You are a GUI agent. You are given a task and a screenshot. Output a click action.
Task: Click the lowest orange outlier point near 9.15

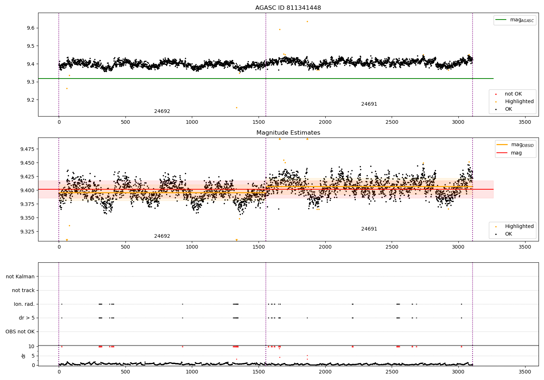[x=236, y=107]
